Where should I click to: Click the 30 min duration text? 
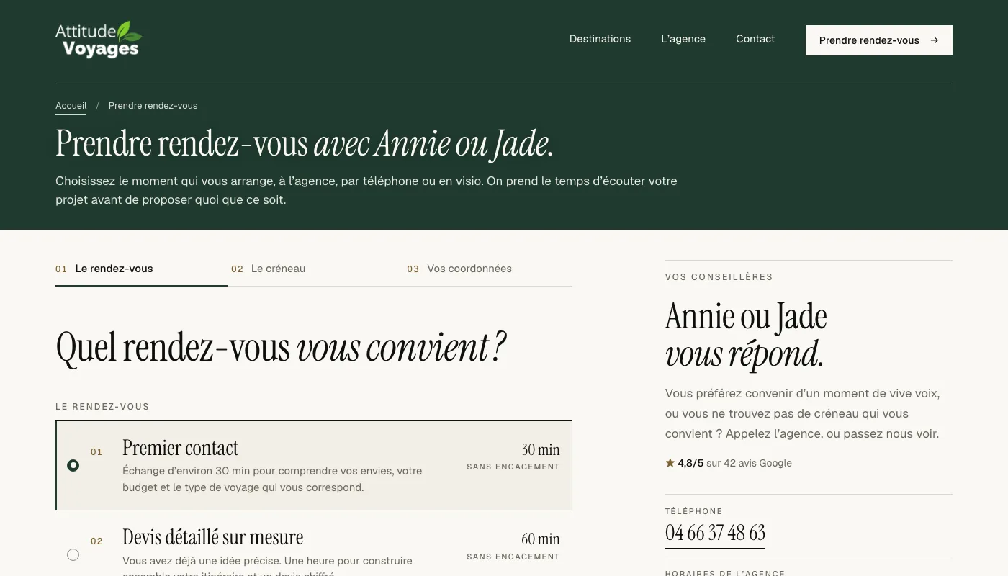click(x=541, y=450)
